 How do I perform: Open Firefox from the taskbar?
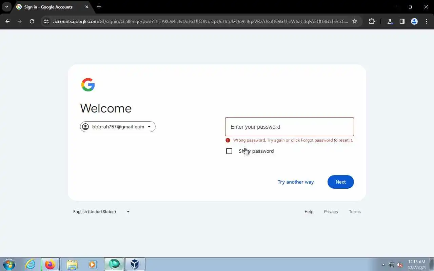(x=50, y=264)
